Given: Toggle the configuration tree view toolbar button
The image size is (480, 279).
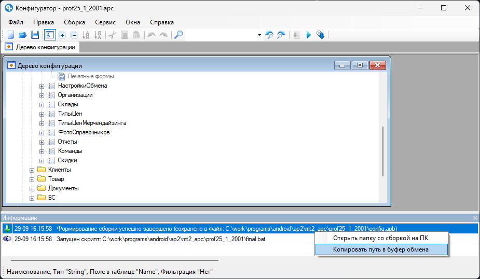Looking at the screenshot, I should point(49,35).
